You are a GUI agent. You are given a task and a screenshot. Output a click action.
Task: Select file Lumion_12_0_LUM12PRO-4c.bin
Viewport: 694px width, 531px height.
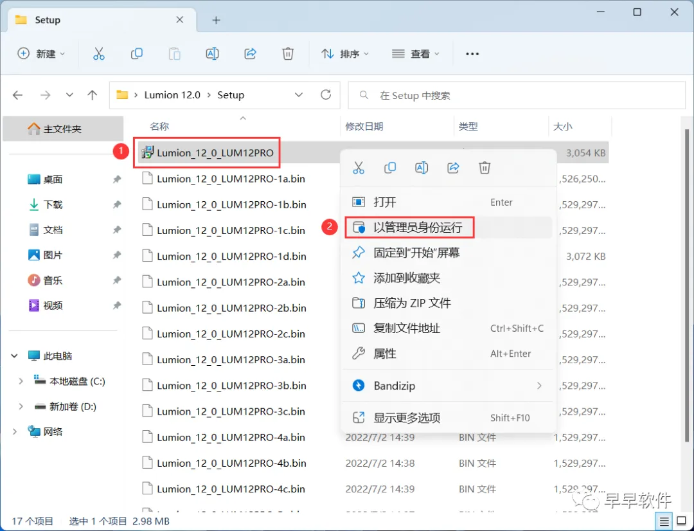(x=224, y=489)
